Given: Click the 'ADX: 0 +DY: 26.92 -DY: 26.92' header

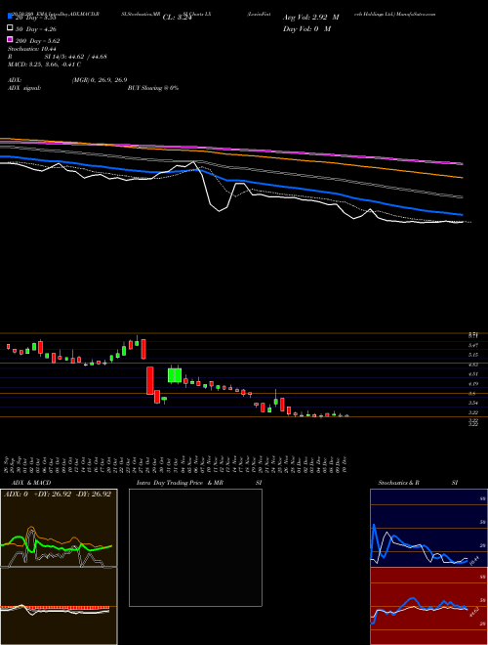Looking at the screenshot, I should click(x=58, y=494).
